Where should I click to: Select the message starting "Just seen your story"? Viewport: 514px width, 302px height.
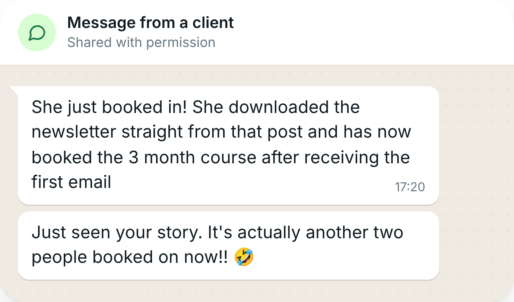coord(228,245)
